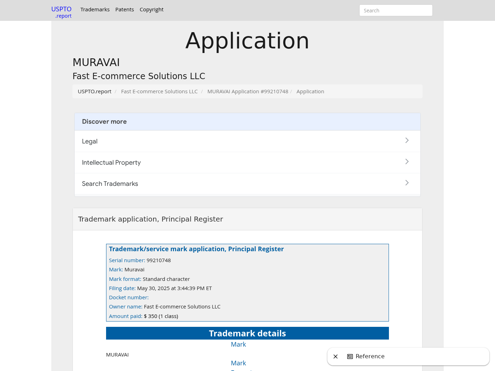Screen dimensions: 495x371
Task: Expand the Intellectual Property chevron
Action: 407,161
